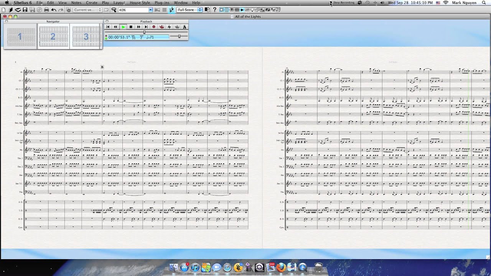Create a new score with the New icon

pos(3,10)
